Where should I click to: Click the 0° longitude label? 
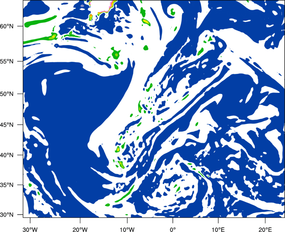(x=173, y=230)
